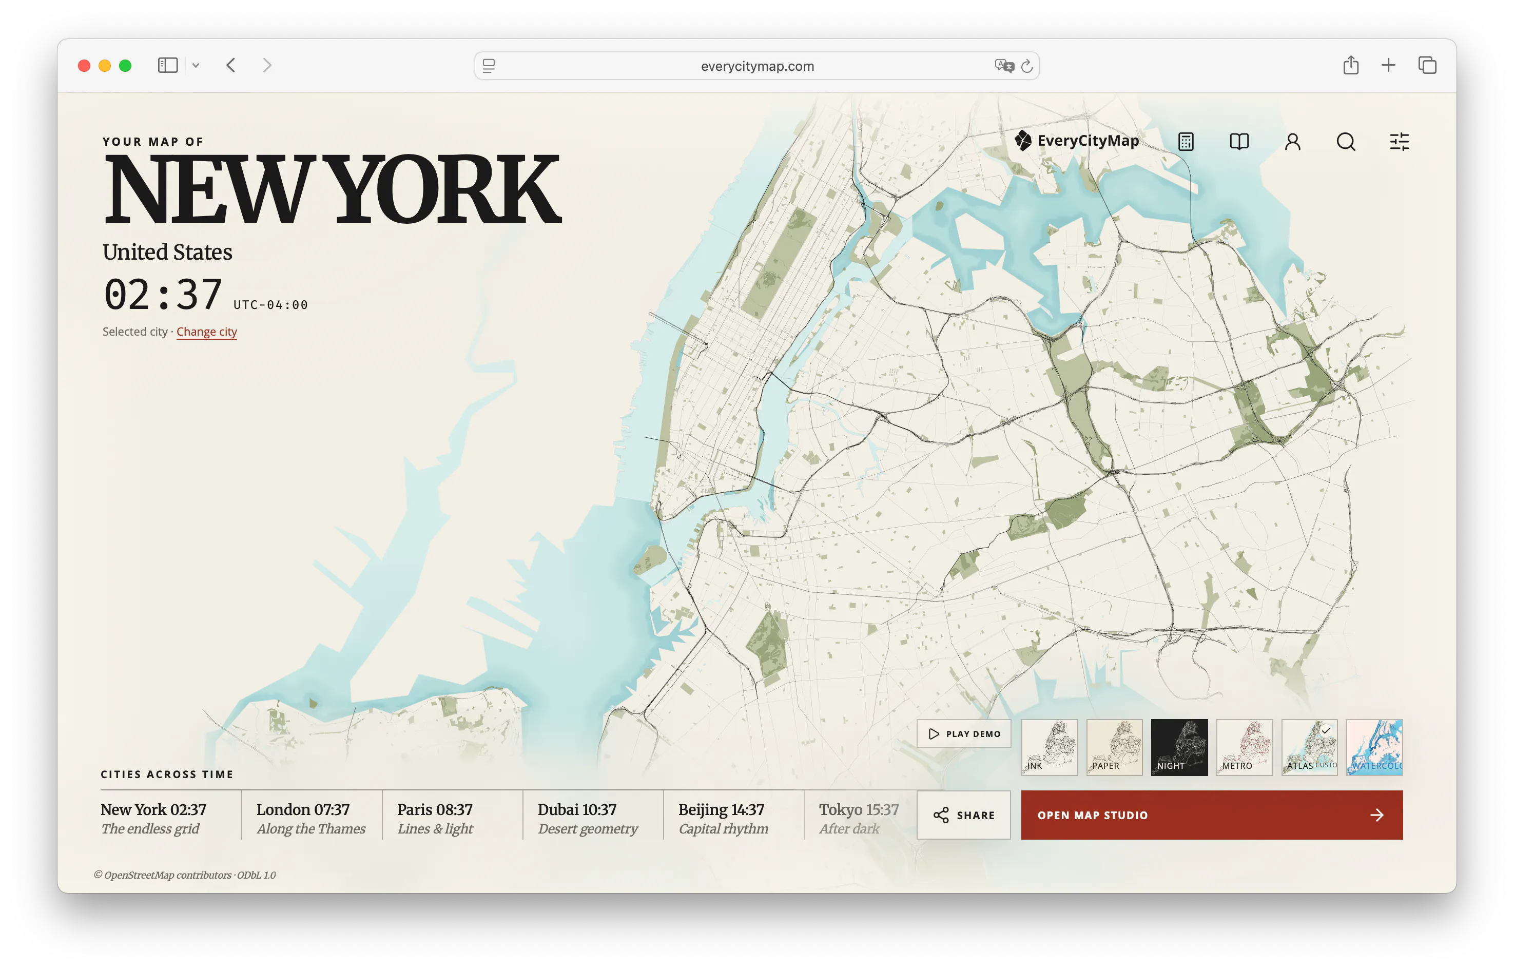Play the demo
Viewport: 1514px width, 969px height.
pyautogui.click(x=964, y=733)
